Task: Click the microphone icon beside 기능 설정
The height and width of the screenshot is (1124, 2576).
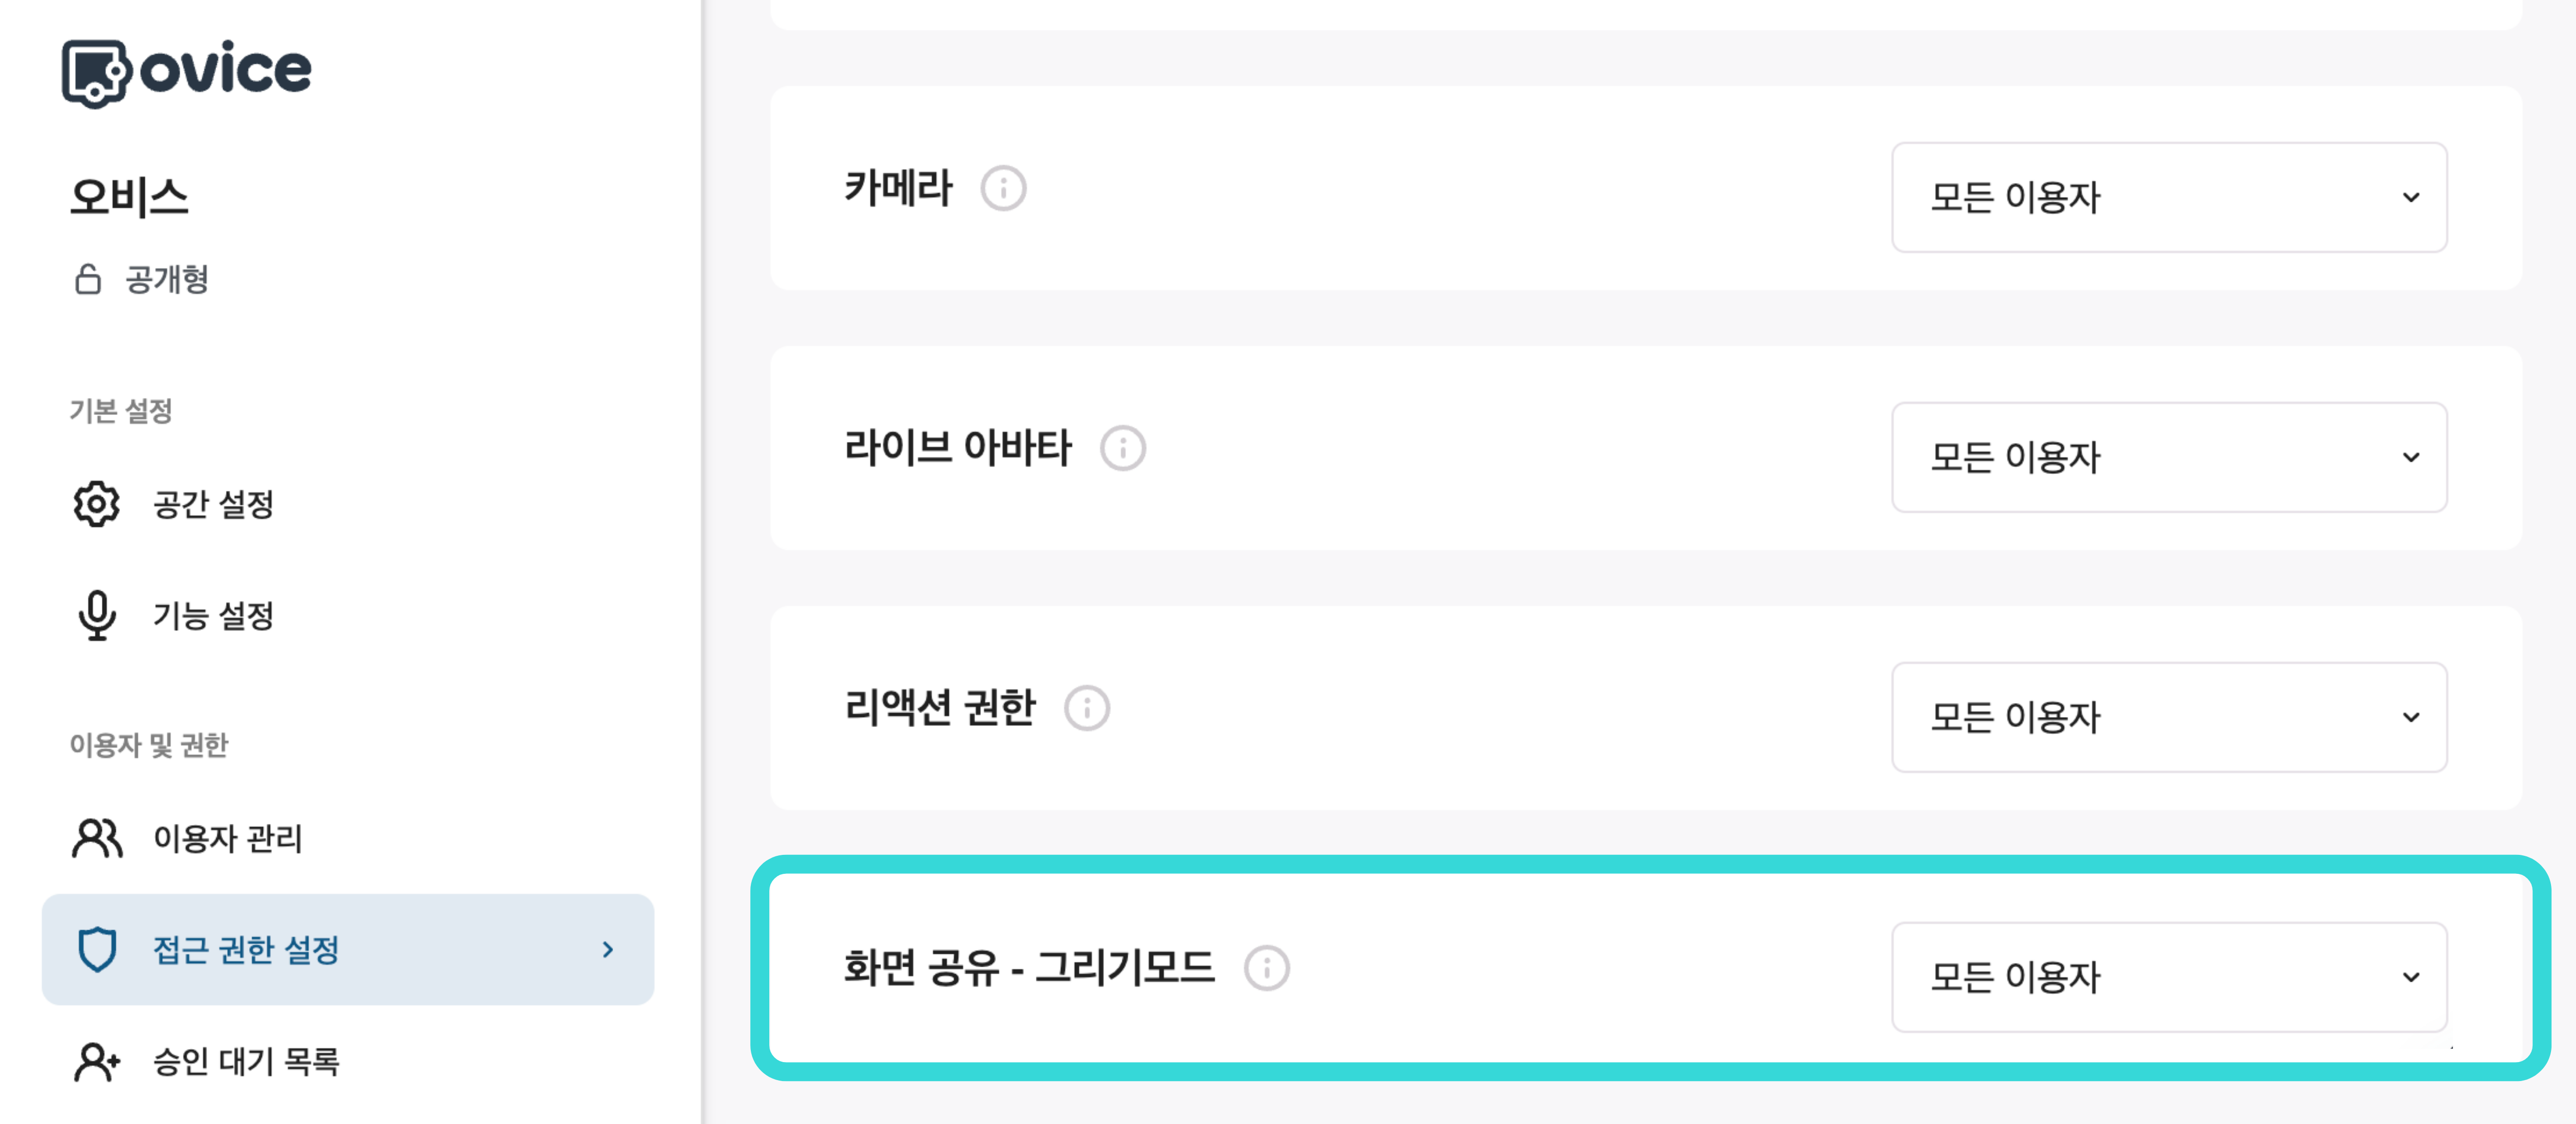Action: 97,616
